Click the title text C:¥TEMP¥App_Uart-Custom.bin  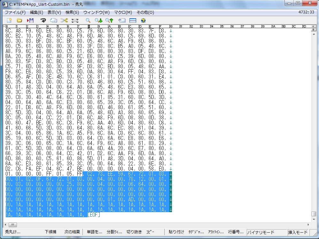39,4
